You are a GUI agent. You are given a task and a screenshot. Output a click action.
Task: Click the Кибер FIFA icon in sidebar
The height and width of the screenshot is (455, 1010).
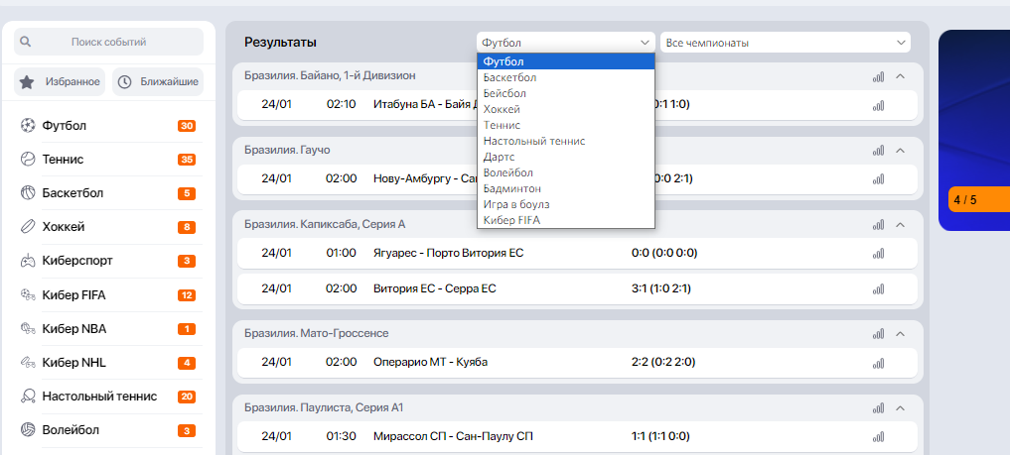pos(27,295)
